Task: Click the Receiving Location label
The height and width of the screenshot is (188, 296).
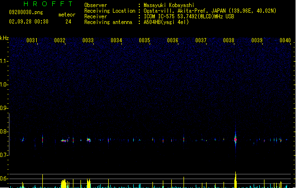Action: (x=110, y=11)
